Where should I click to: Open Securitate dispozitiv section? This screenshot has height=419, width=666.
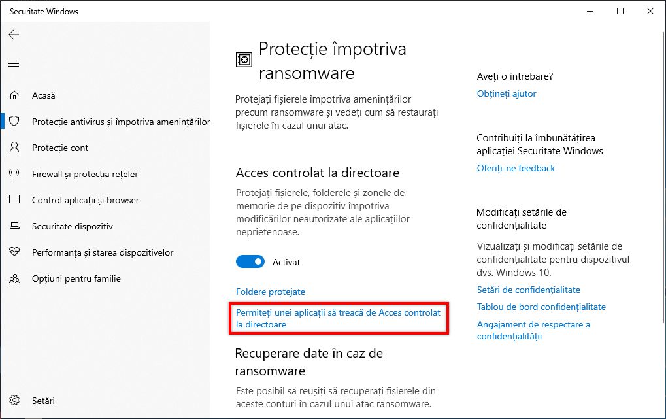pyautogui.click(x=73, y=226)
